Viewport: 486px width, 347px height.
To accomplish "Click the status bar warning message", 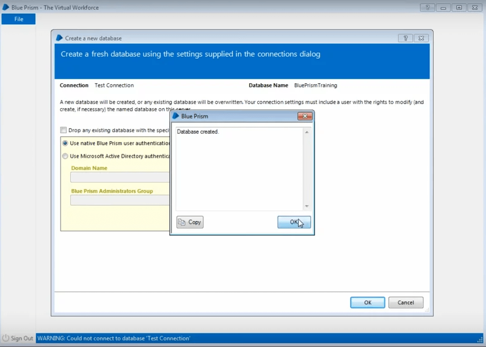I will (114, 338).
